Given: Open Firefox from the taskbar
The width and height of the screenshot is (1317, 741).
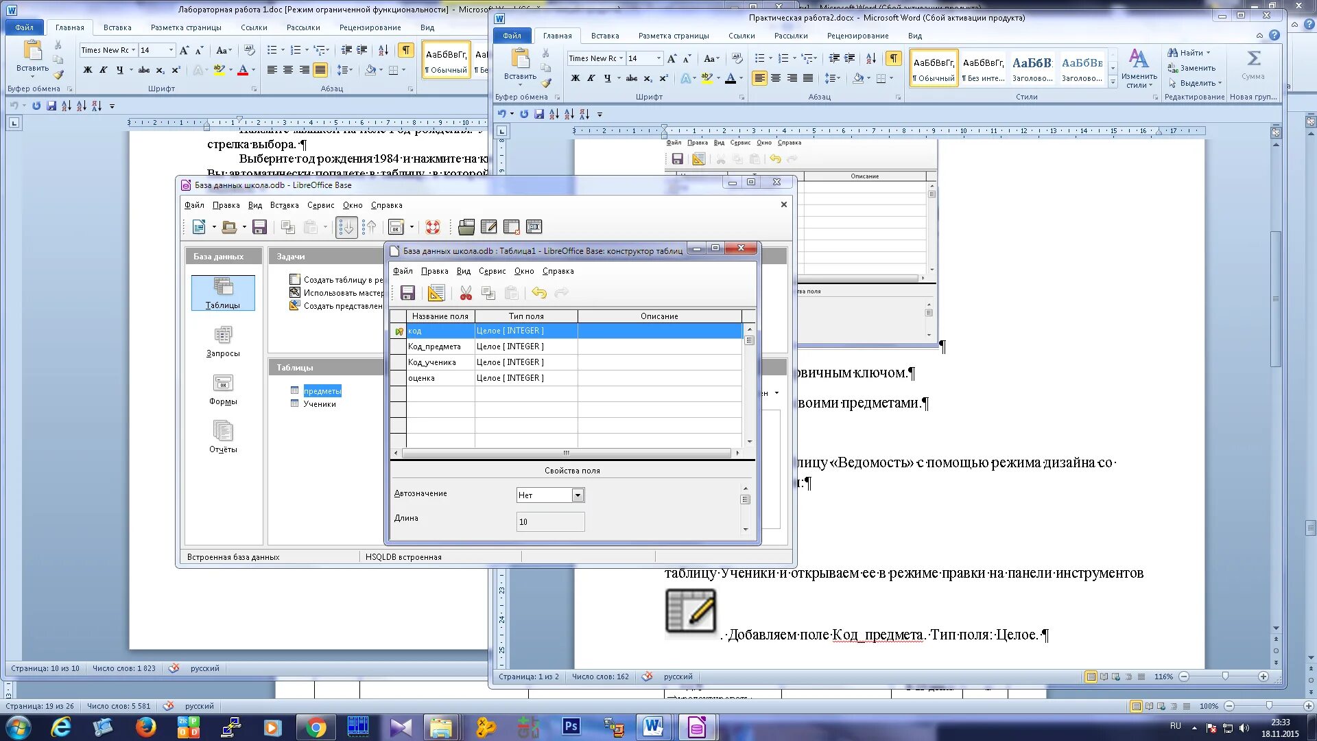Looking at the screenshot, I should [x=145, y=727].
